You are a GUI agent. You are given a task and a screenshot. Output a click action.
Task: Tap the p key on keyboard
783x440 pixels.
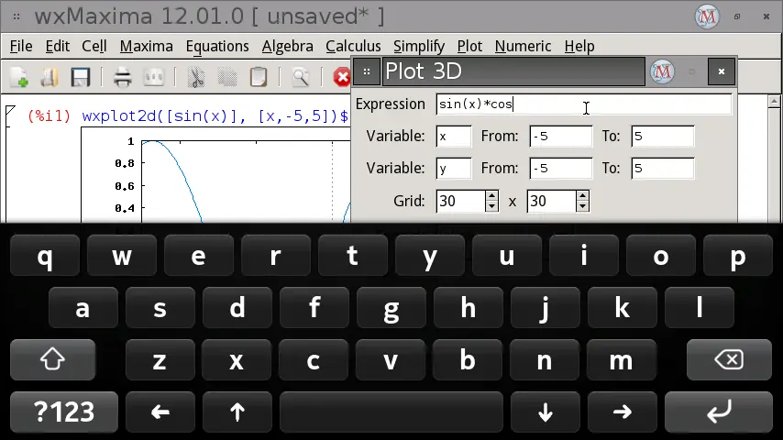click(737, 256)
